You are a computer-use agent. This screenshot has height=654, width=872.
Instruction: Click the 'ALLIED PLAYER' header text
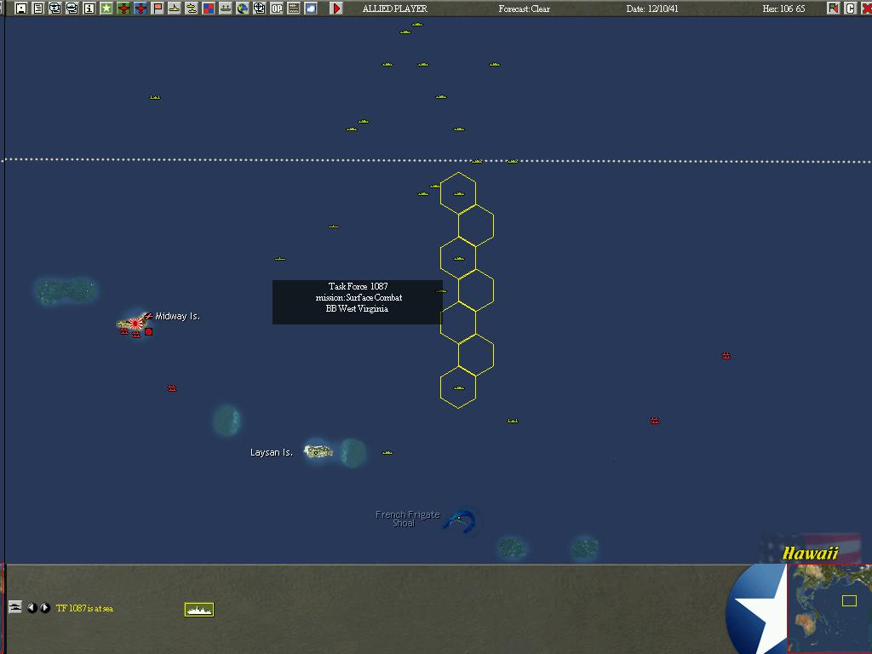click(395, 9)
